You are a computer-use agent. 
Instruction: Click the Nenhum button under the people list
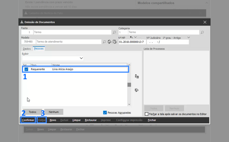(x=54, y=112)
